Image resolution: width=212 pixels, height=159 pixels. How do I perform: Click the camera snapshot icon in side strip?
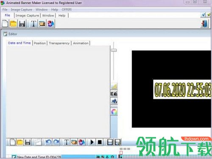(114, 94)
